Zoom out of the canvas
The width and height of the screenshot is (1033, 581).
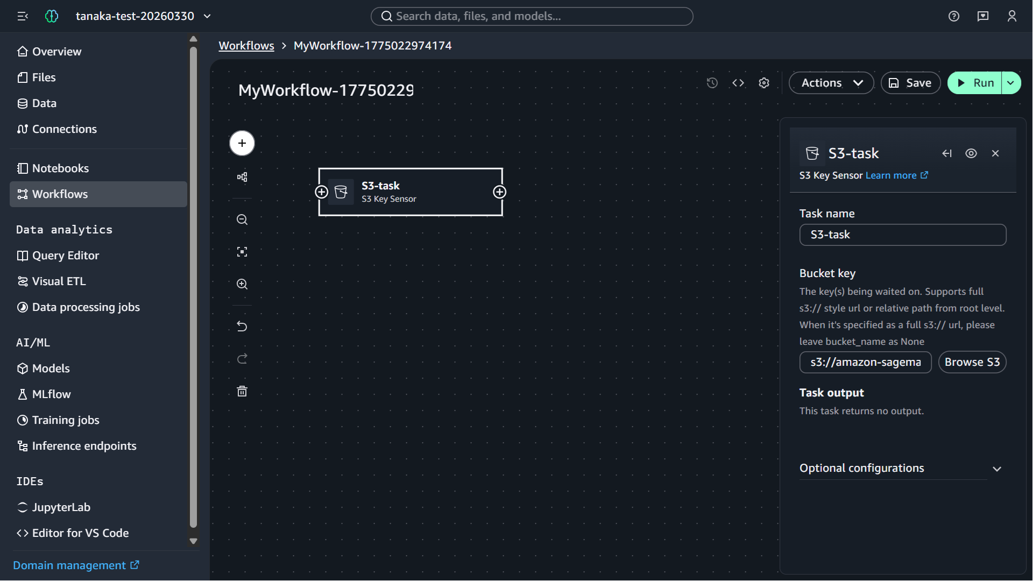[242, 219]
